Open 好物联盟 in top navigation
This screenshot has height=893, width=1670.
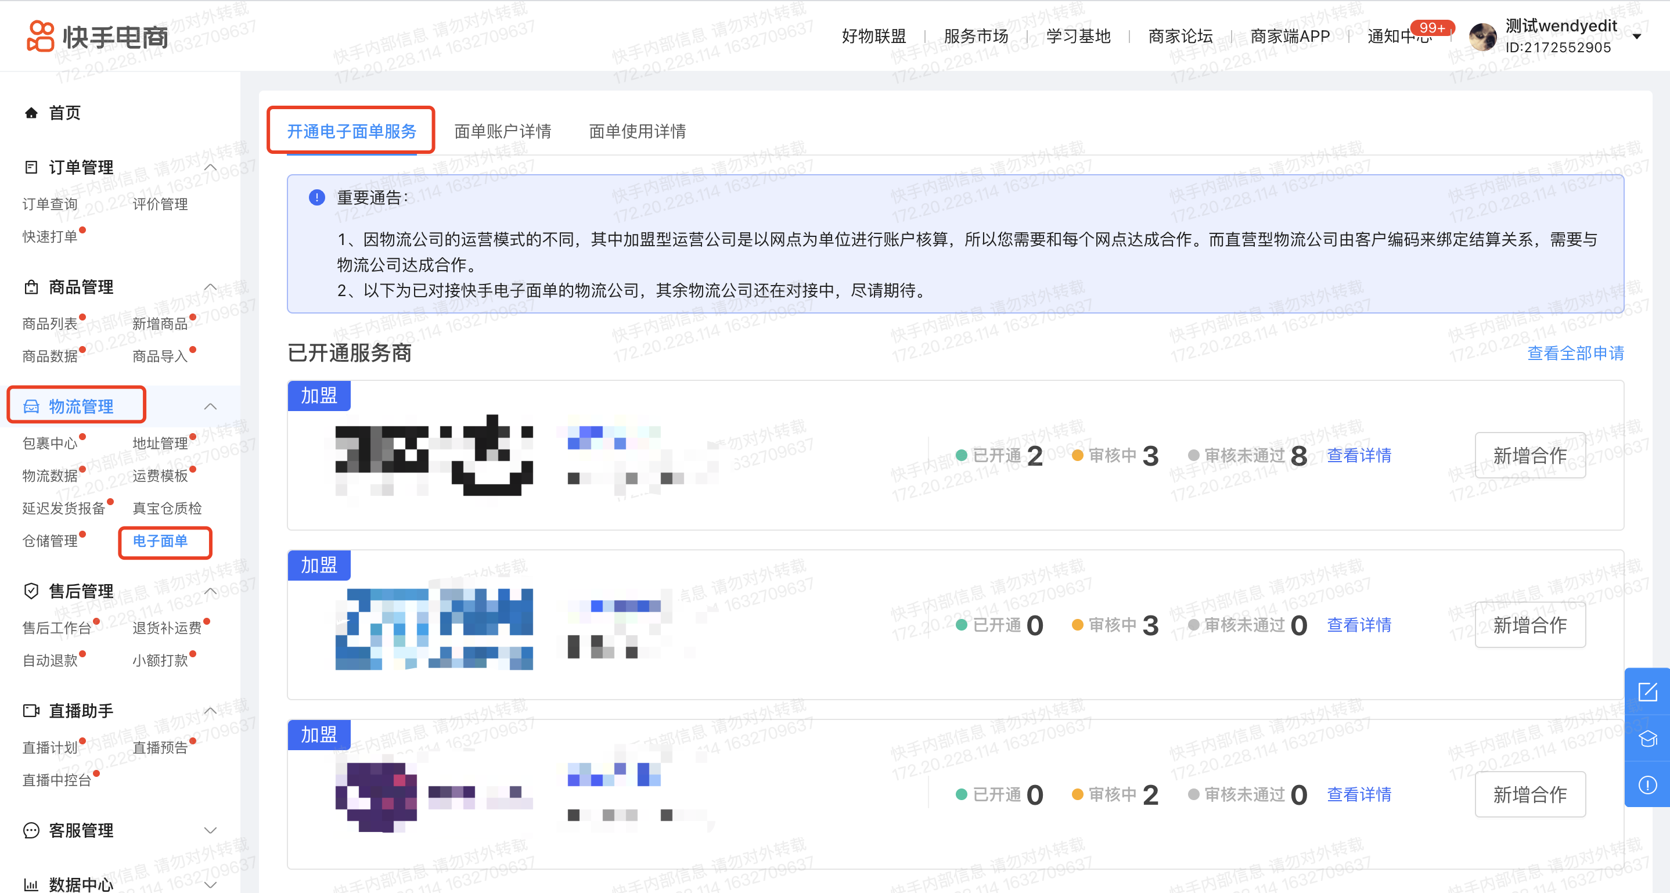(x=874, y=37)
